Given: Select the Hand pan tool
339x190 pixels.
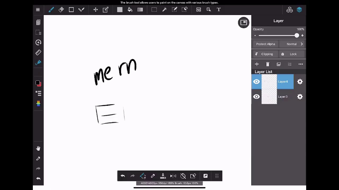Looking at the screenshot, I should point(38,149).
